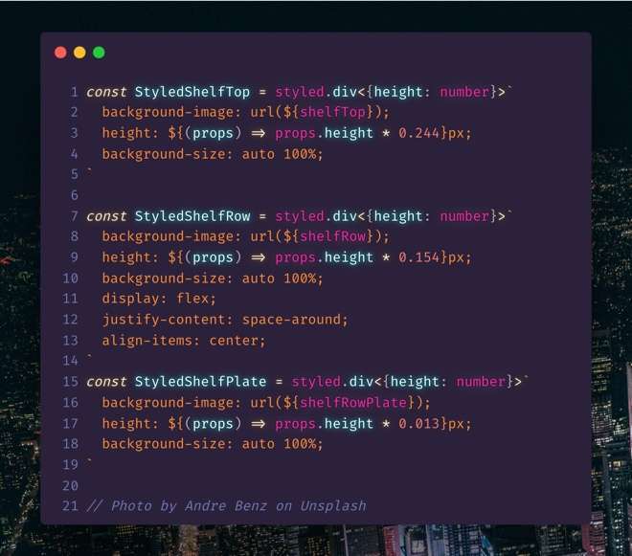Select line number 6 in gutter
The height and width of the screenshot is (556, 632).
[74, 195]
